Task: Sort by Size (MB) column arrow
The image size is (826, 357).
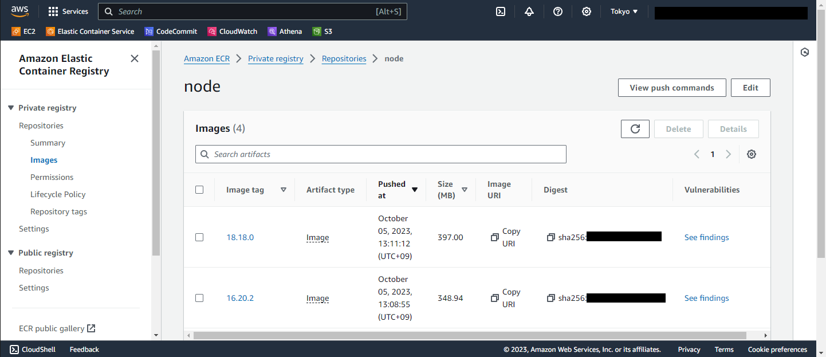Action: 465,190
